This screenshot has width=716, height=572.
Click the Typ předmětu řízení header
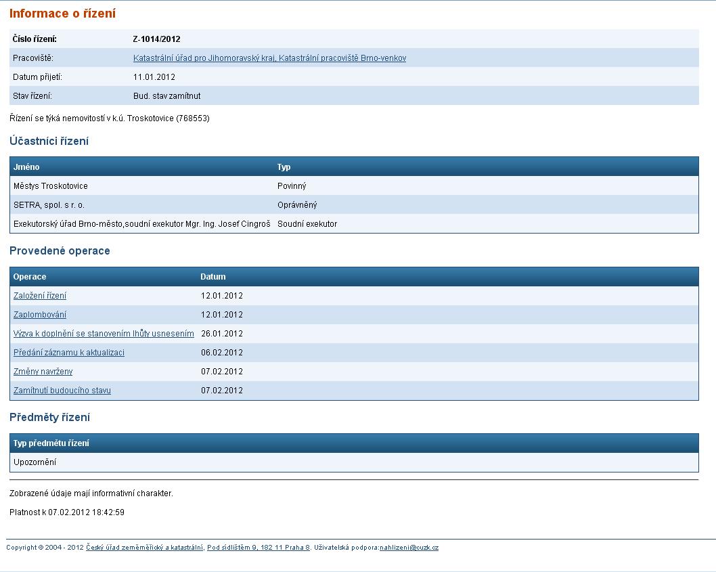click(51, 443)
